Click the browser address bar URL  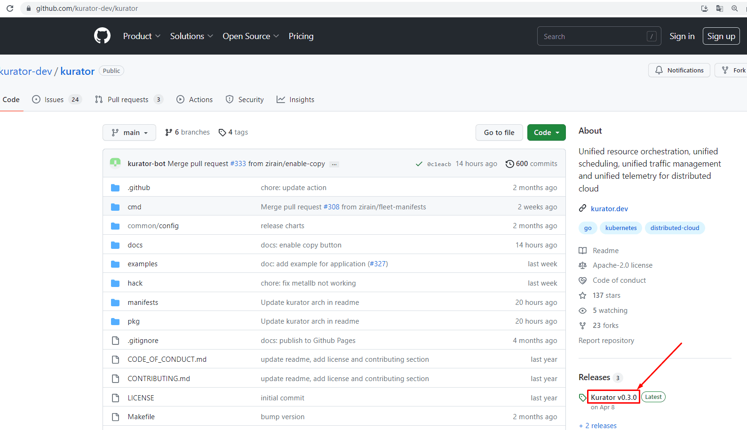coord(87,8)
